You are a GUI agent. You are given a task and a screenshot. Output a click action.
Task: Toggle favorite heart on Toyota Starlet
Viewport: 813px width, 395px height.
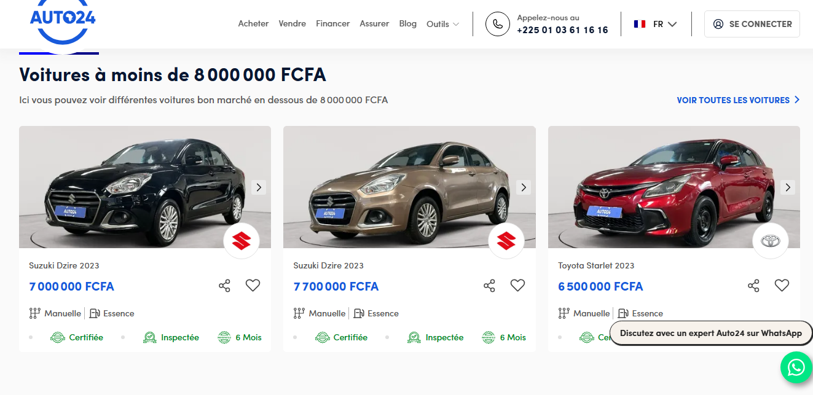[x=782, y=285]
